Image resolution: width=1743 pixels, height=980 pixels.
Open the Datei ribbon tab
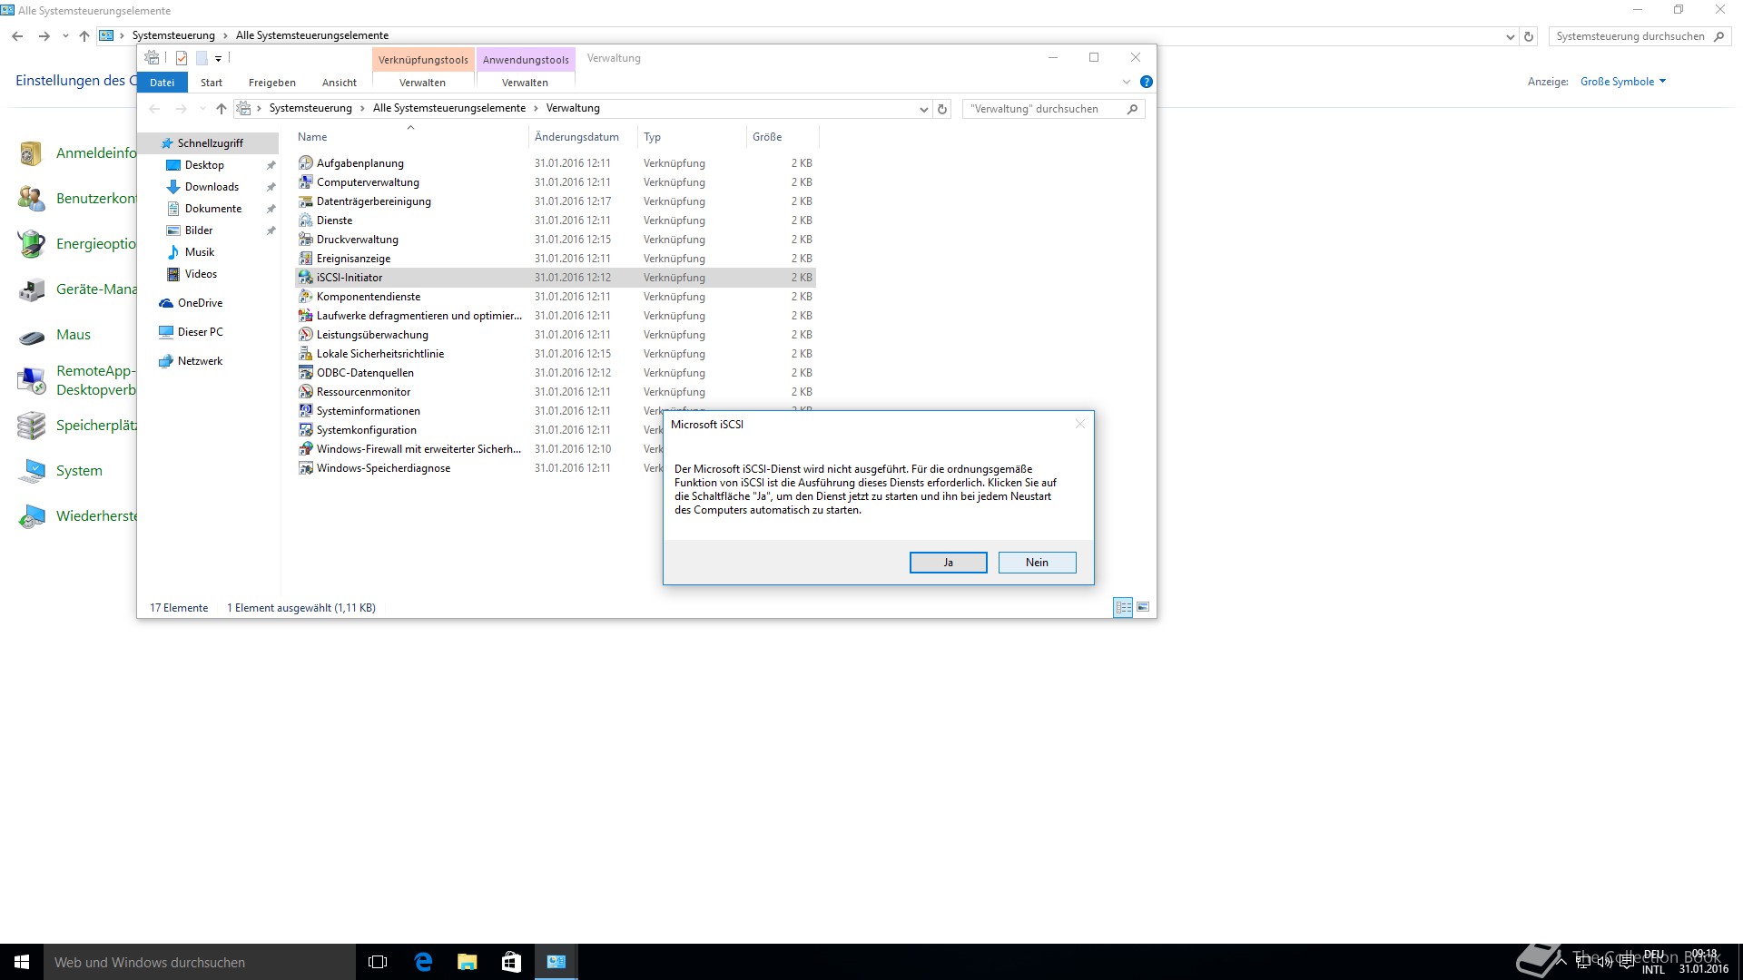pos(162,83)
